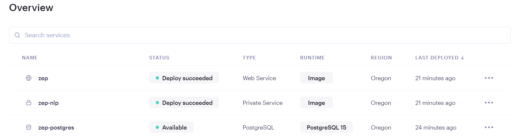517x137 pixels.
Task: Click the magnifying glass search icon
Action: (18, 35)
